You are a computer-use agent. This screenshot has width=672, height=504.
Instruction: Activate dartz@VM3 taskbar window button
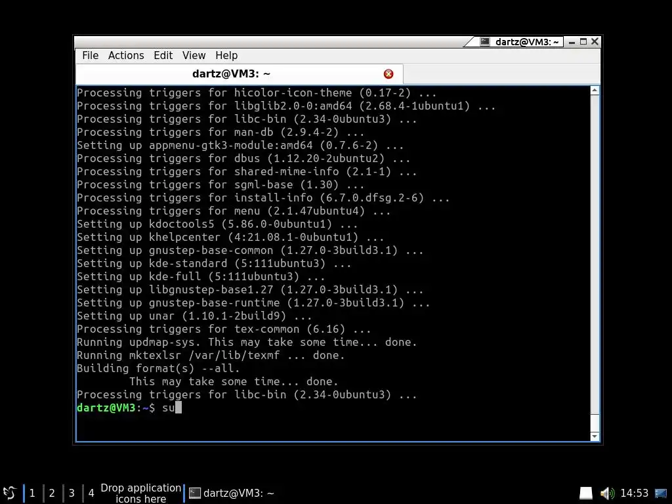coord(232,493)
